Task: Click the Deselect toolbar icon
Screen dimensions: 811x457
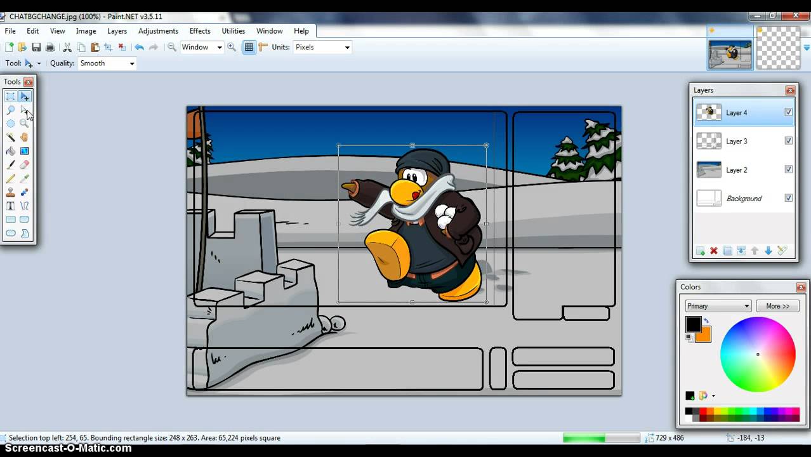Action: pos(122,47)
